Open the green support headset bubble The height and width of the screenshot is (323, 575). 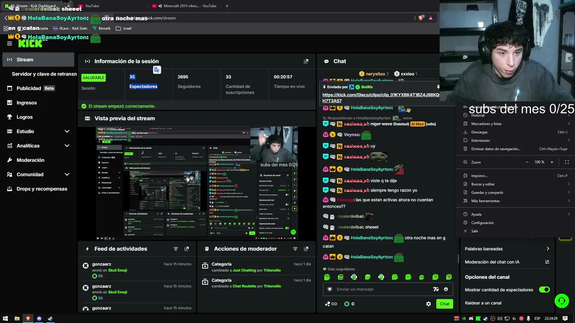click(562, 301)
